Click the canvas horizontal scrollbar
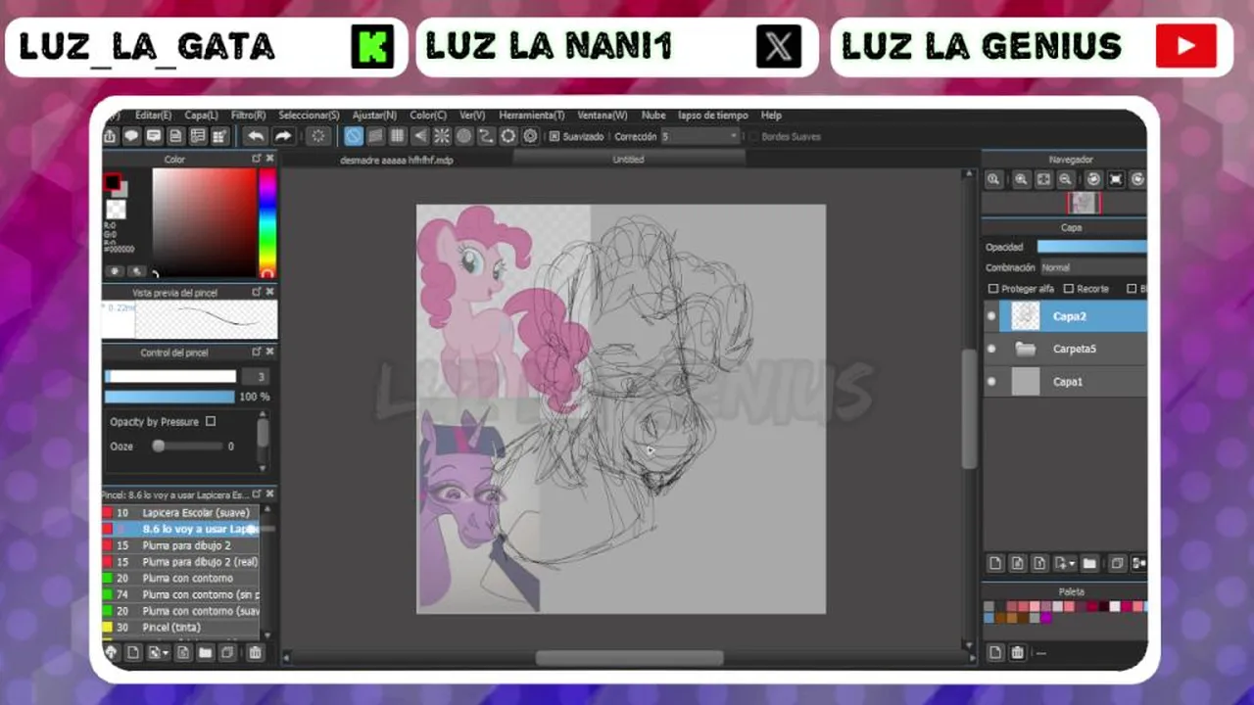This screenshot has height=705, width=1254. [629, 658]
